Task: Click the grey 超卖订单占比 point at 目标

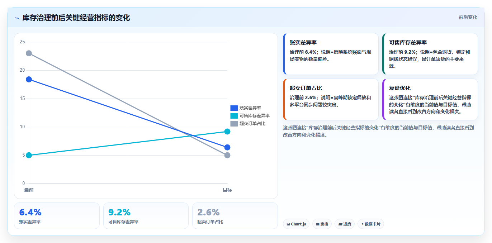Action: pos(227,155)
